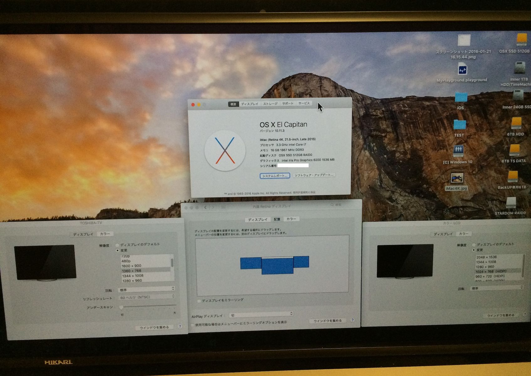Open the 回転 dropdown in TOSHIBA-TV window
This screenshot has width=531, height=376.
click(146, 290)
